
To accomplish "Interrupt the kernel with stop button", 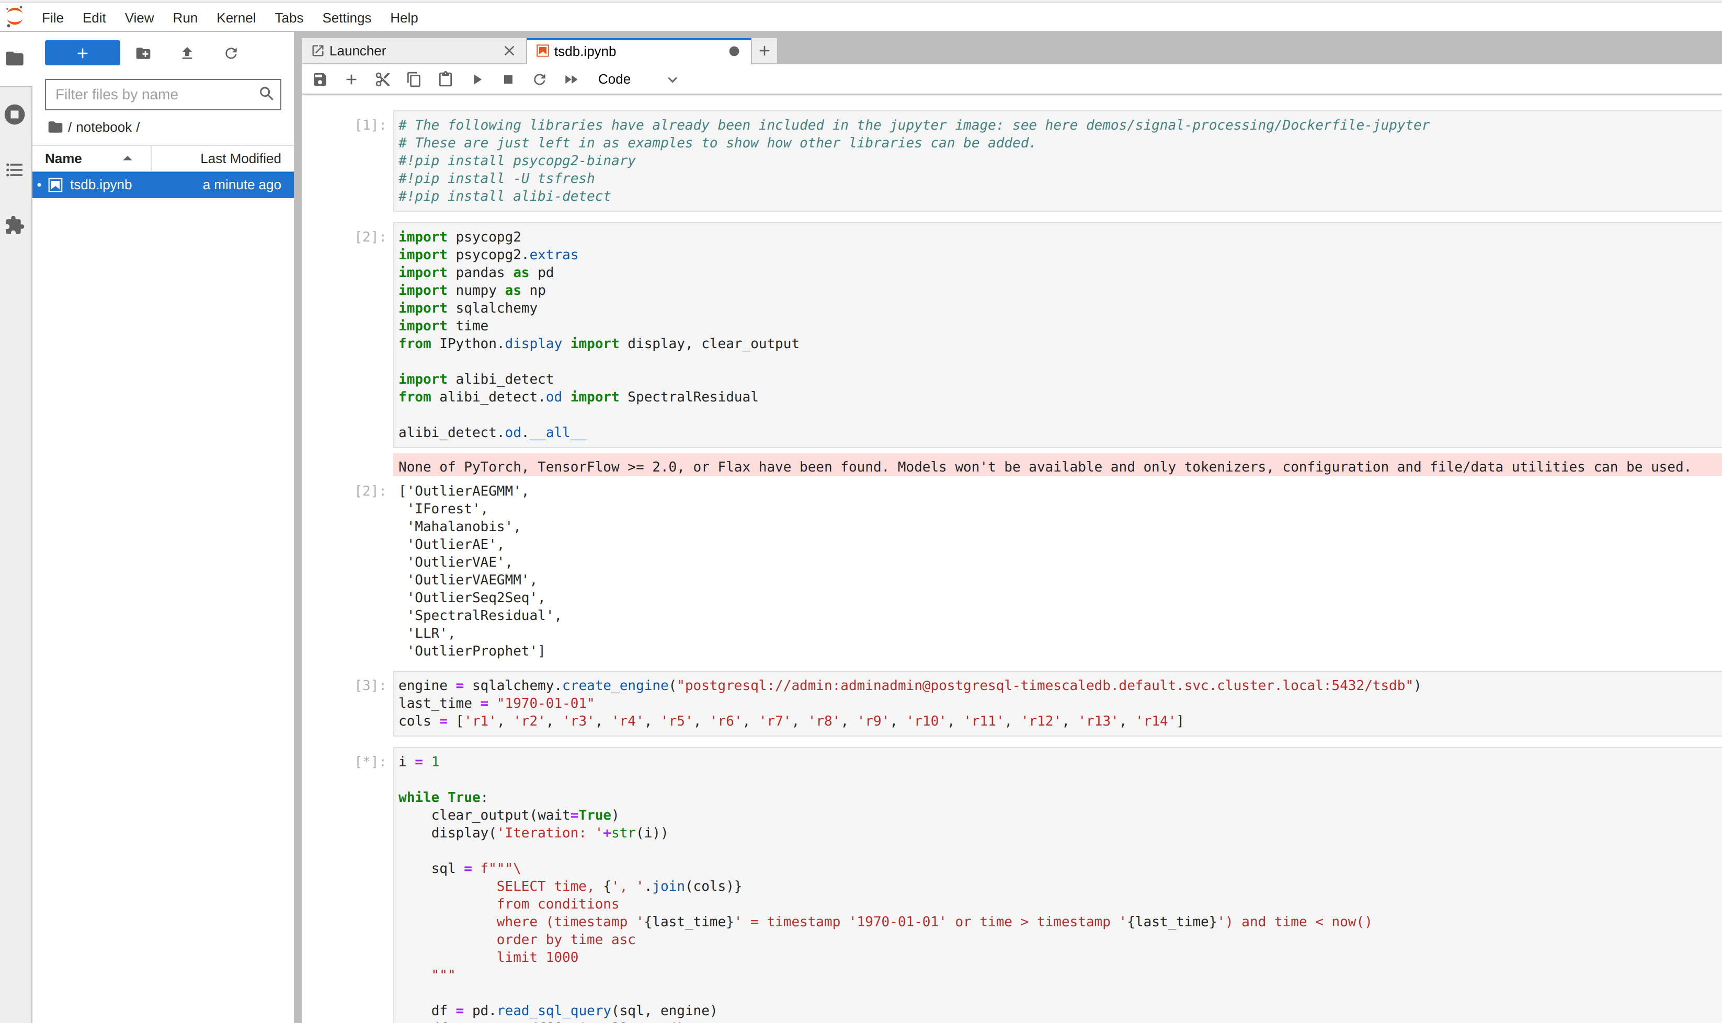I will point(508,79).
